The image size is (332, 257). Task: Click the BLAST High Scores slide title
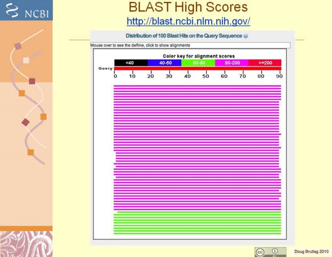pyautogui.click(x=188, y=8)
